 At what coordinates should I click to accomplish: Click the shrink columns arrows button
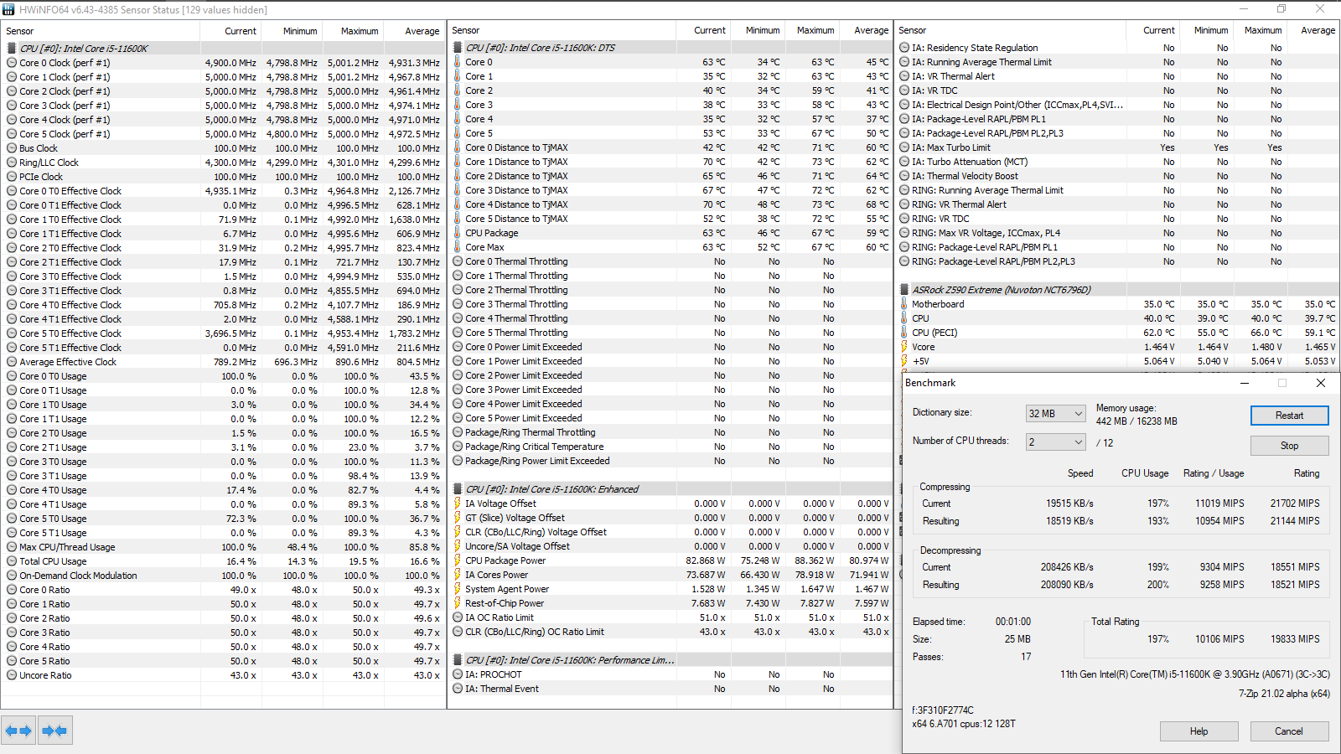tap(54, 731)
